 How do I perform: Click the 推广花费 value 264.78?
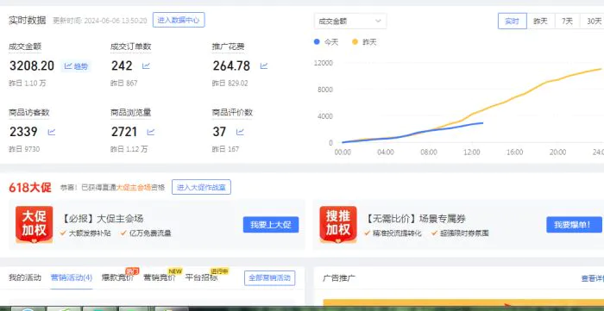coord(231,65)
